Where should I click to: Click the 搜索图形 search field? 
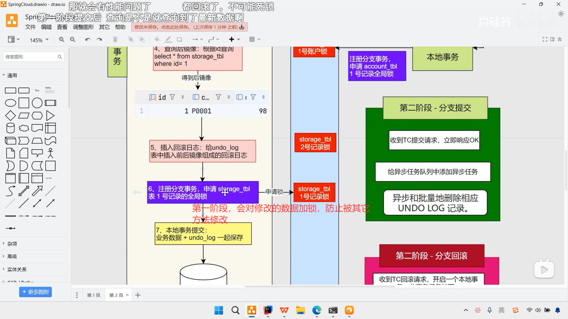[30, 57]
